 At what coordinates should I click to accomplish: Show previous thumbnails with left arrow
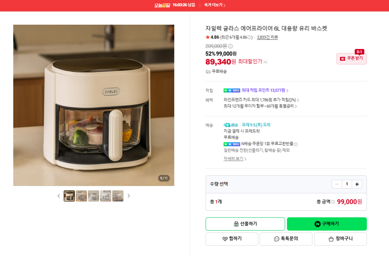coord(59,196)
